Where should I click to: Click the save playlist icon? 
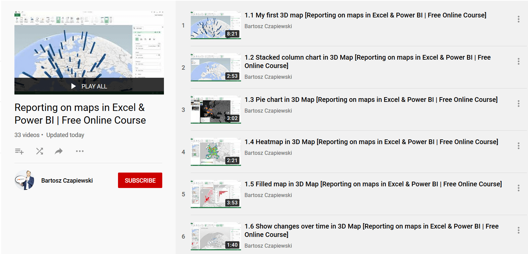[19, 151]
